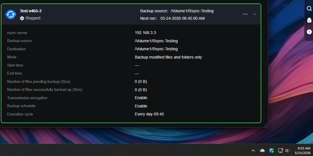Click the window resize grip corner
The height and width of the screenshot is (156, 313).
click(266, 125)
